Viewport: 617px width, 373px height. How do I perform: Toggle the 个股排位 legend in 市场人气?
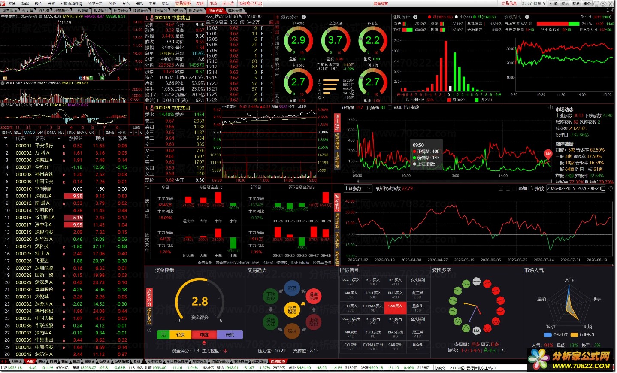coord(556,335)
